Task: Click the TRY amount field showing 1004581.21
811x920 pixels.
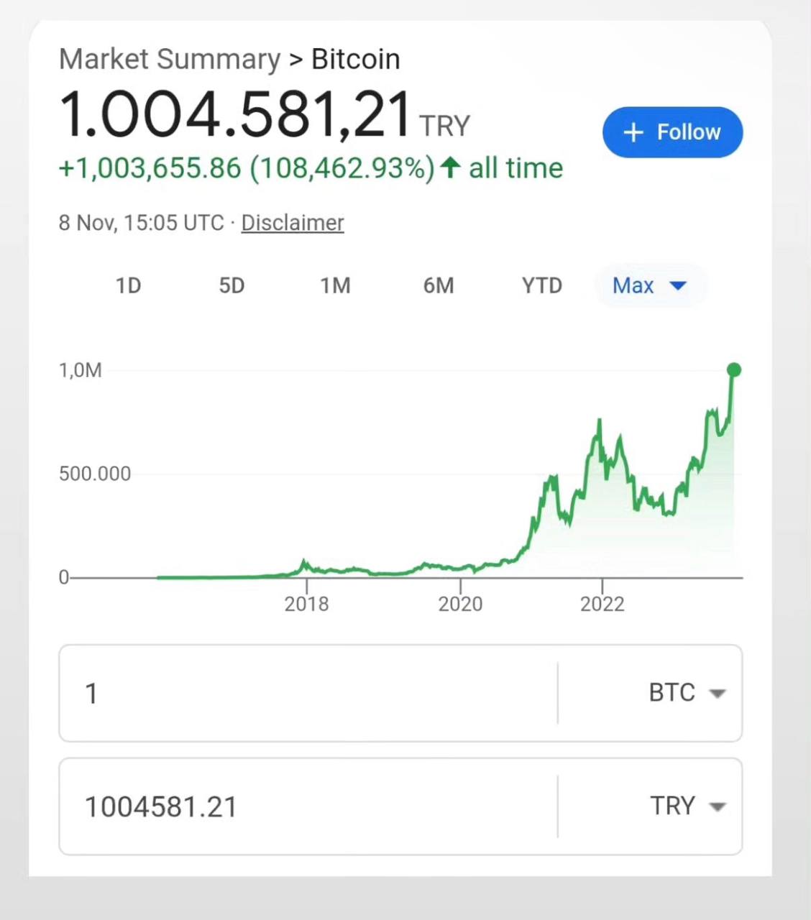Action: tap(309, 806)
